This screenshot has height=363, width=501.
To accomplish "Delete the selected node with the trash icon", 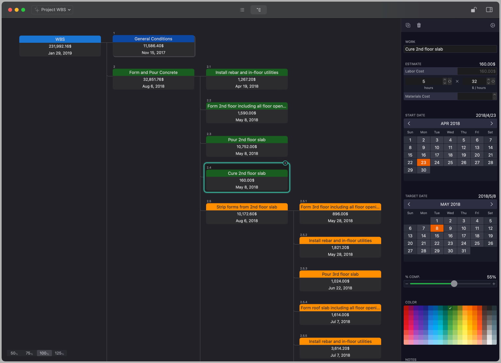I will [x=419, y=25].
